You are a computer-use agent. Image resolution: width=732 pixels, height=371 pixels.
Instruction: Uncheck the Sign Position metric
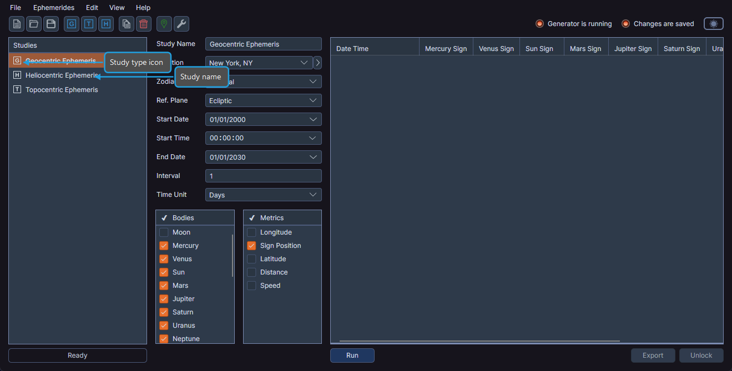(x=251, y=246)
